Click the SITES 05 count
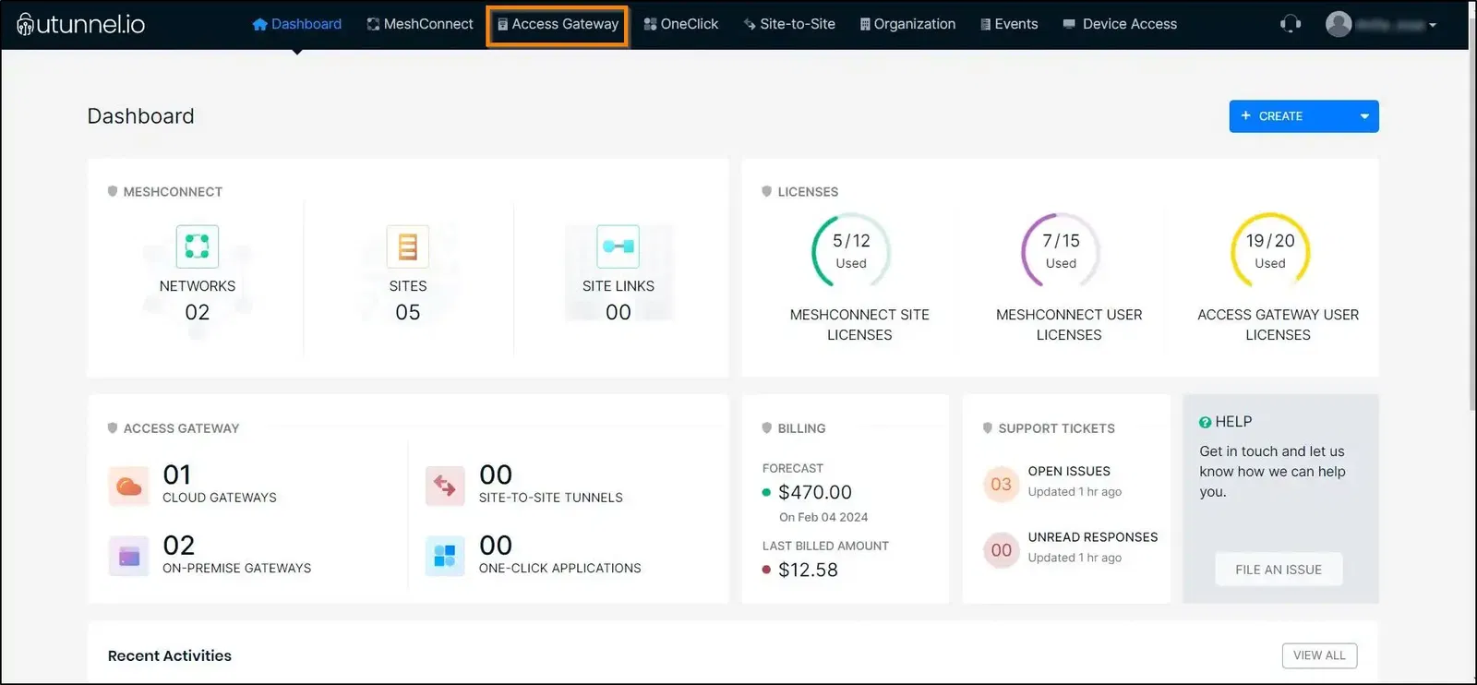The height and width of the screenshot is (685, 1477). pos(408,312)
